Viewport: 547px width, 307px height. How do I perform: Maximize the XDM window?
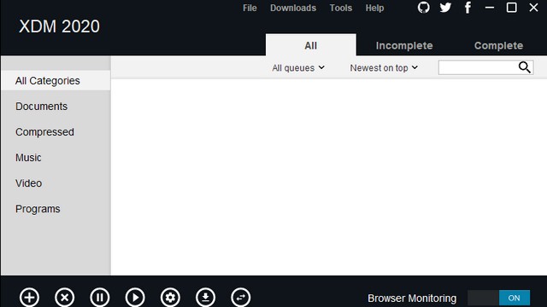[511, 8]
